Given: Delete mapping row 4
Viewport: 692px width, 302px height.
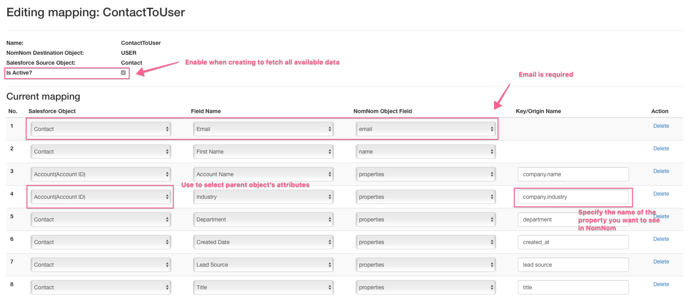Looking at the screenshot, I should (661, 194).
